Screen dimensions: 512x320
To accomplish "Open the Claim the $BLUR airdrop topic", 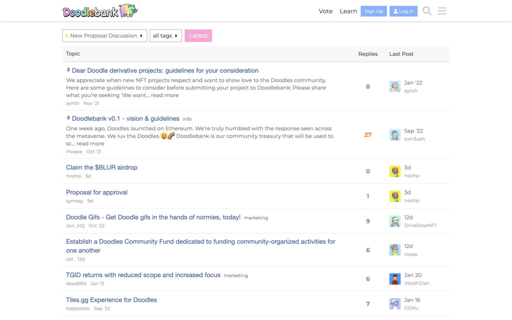I will click(x=101, y=167).
